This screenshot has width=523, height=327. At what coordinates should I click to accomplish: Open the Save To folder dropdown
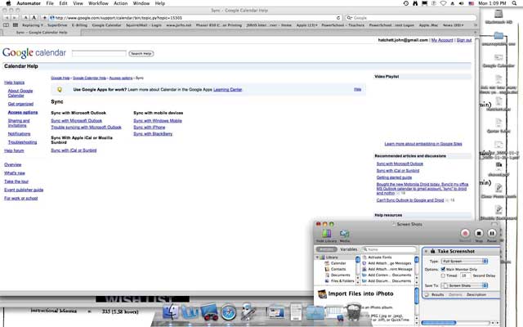(463, 284)
